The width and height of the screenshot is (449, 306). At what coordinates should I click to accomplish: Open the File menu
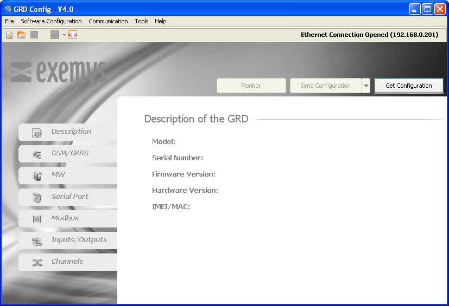pyautogui.click(x=9, y=21)
